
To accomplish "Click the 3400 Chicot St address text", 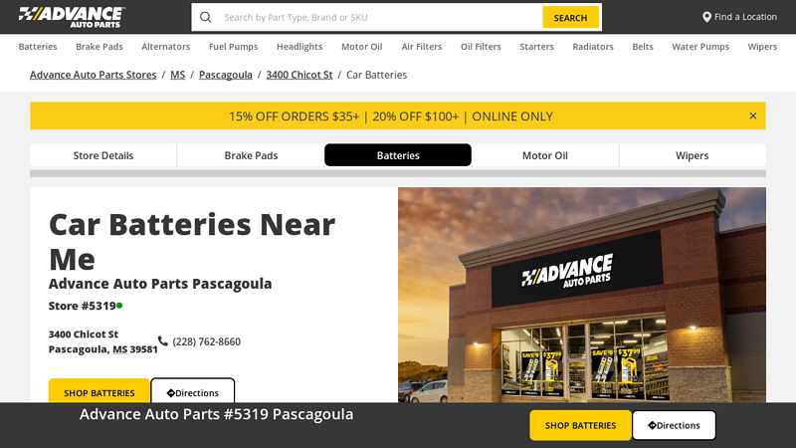I will pos(84,335).
